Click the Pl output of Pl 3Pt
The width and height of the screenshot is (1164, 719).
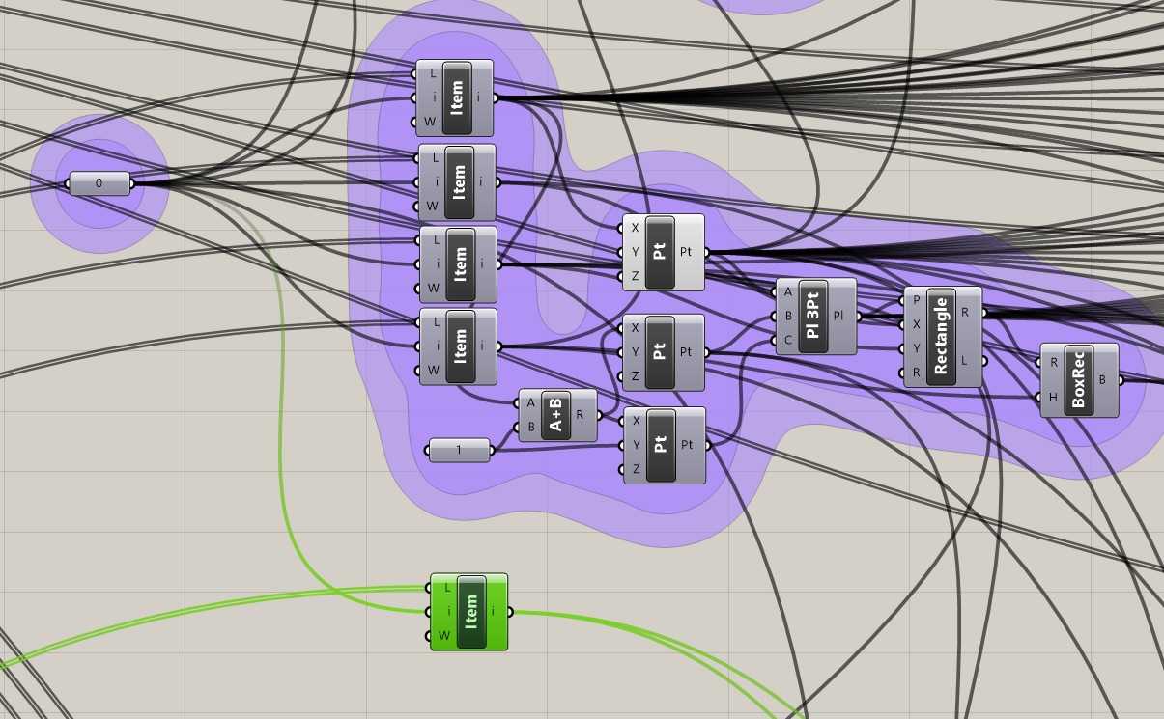(839, 316)
